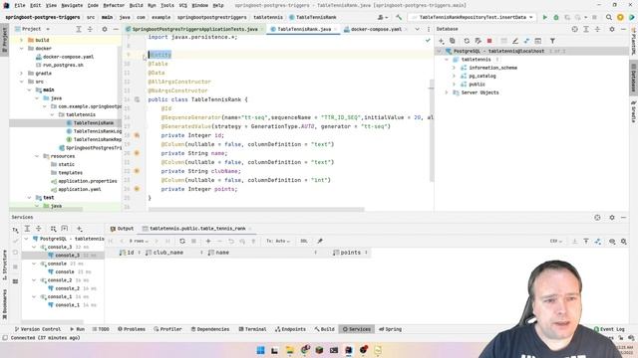638x358 pixels.
Task: Deactivate connection with red stop icon
Action: click(489, 41)
